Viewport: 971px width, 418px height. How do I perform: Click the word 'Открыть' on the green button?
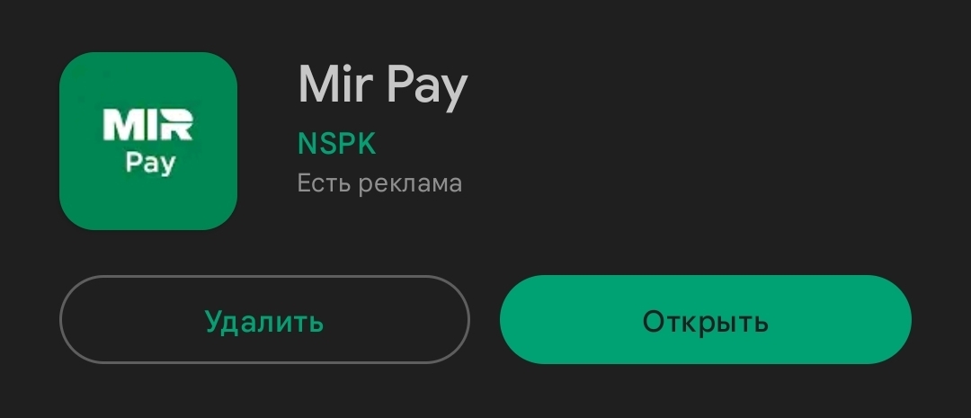[x=706, y=322]
